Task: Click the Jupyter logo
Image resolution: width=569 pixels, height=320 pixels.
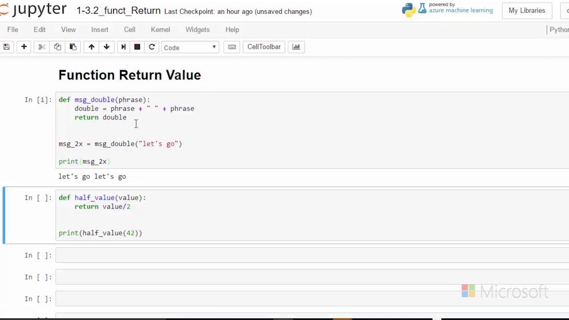Action: [x=33, y=10]
